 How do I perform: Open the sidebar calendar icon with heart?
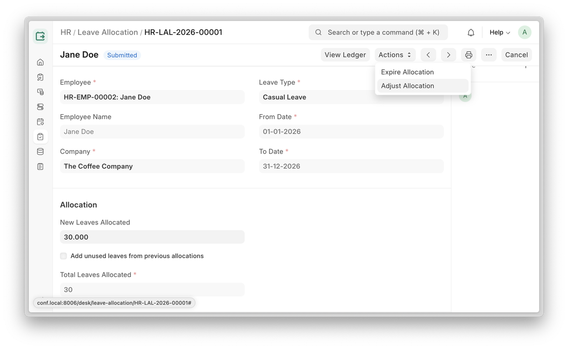point(40,122)
